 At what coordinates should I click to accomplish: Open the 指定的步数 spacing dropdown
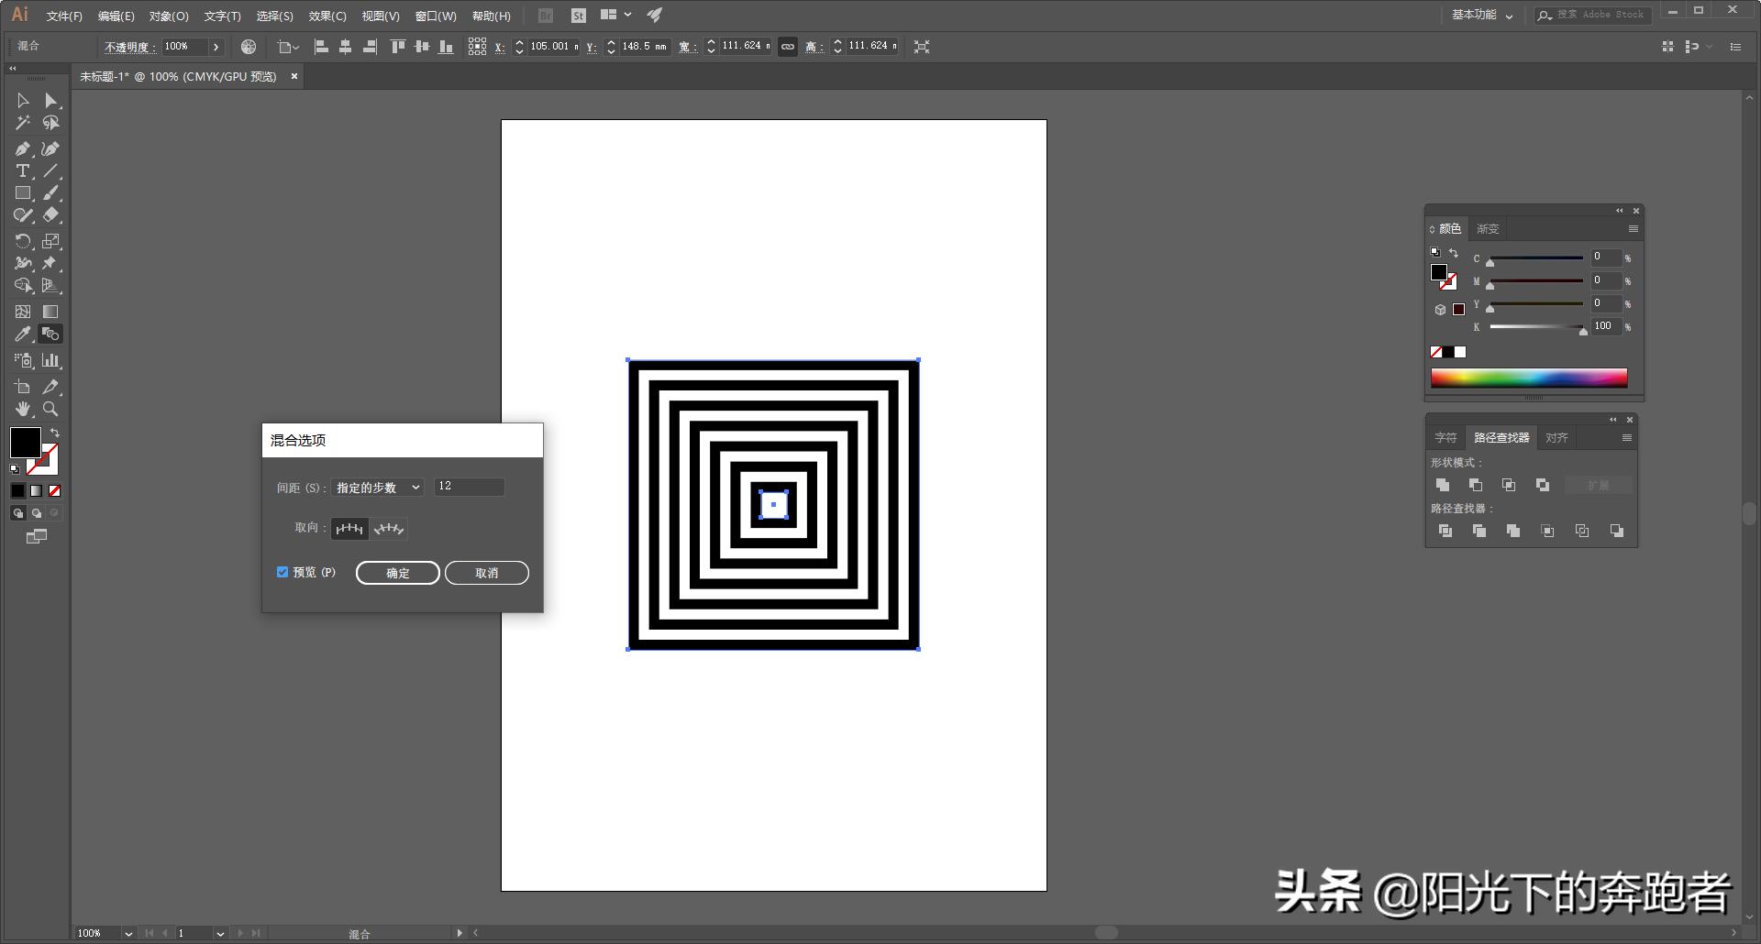pos(377,487)
